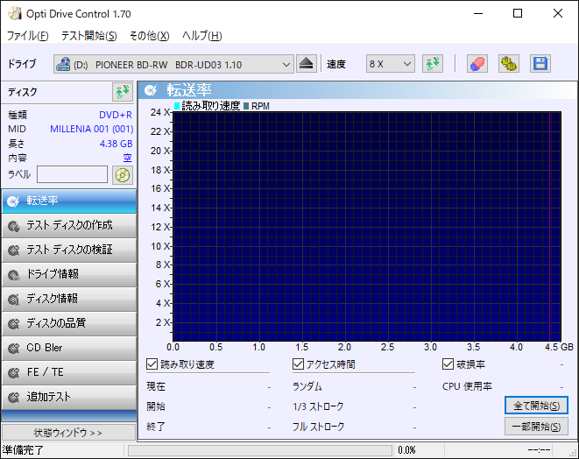Open ディスクの品質 section

[x=69, y=323]
